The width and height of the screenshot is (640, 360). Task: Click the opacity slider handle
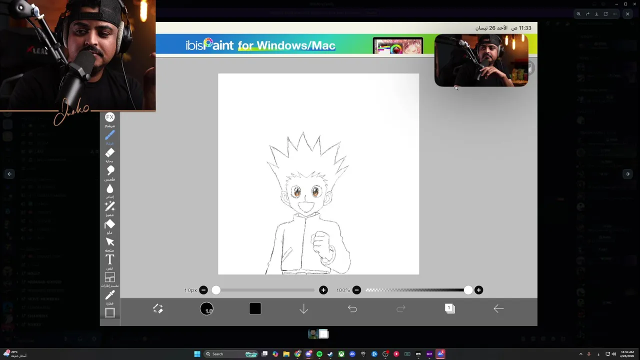[468, 290]
